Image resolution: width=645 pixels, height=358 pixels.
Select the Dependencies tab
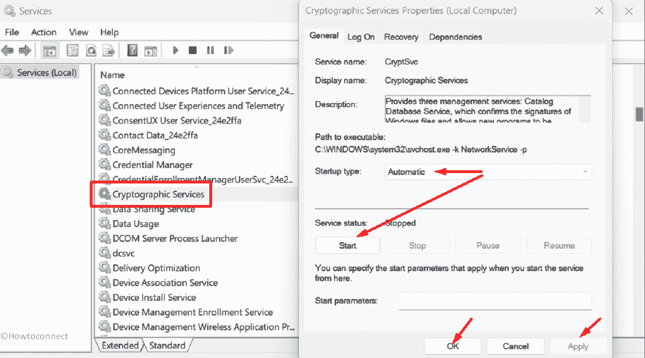coord(455,37)
